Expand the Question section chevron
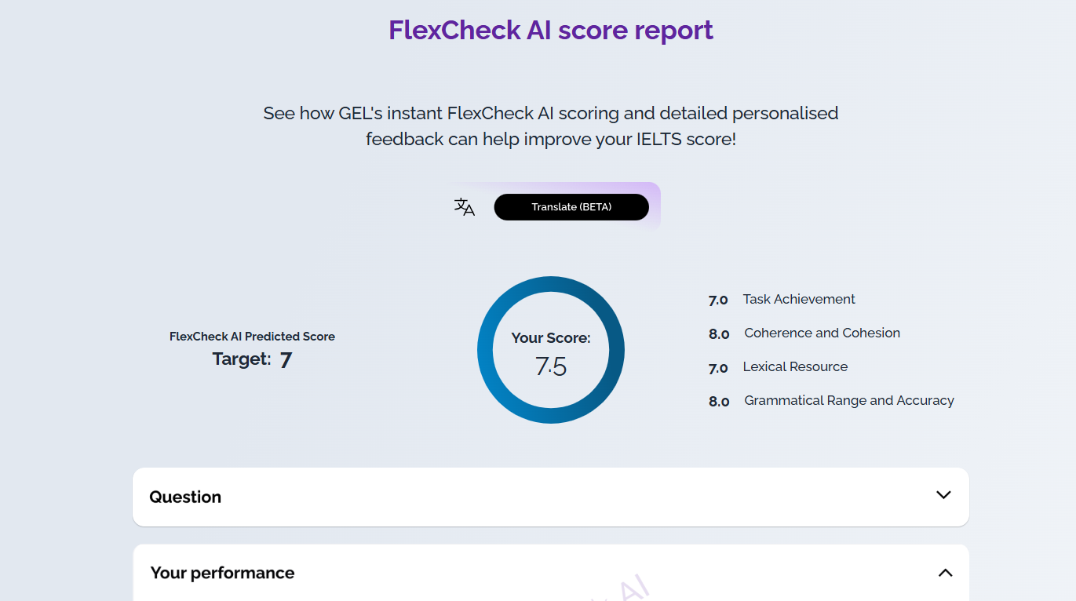This screenshot has width=1076, height=601. click(x=943, y=495)
